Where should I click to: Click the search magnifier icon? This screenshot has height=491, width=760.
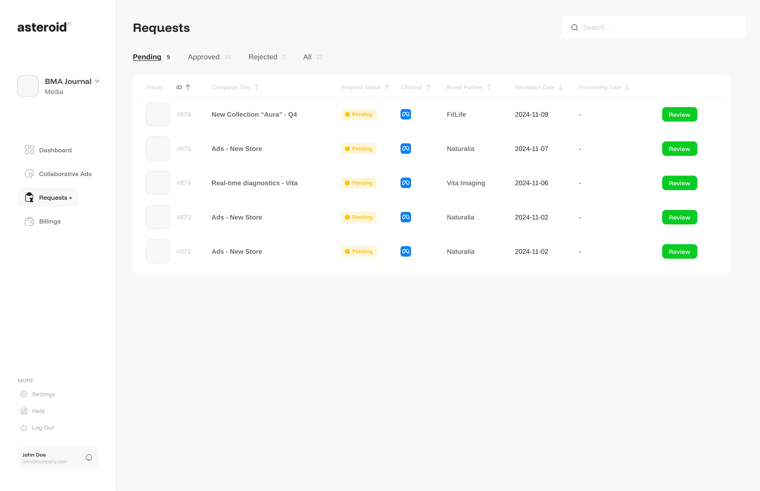575,28
